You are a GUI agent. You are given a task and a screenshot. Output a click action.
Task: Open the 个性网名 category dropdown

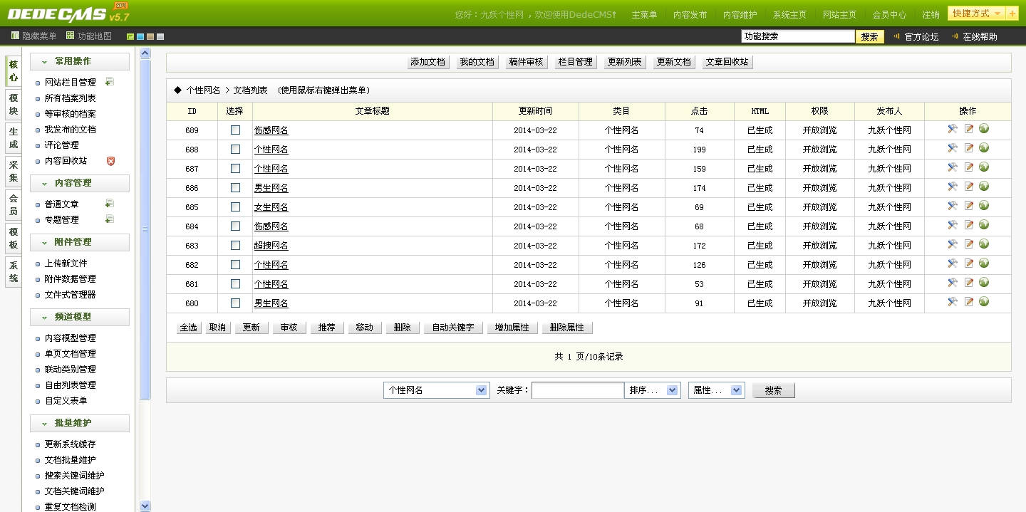(x=436, y=390)
